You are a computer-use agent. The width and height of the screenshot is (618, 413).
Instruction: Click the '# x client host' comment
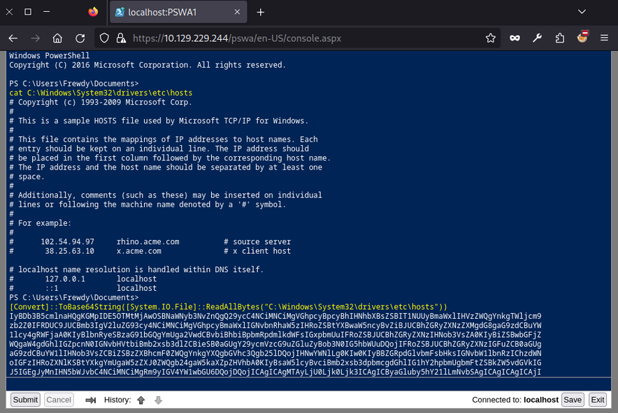point(257,251)
